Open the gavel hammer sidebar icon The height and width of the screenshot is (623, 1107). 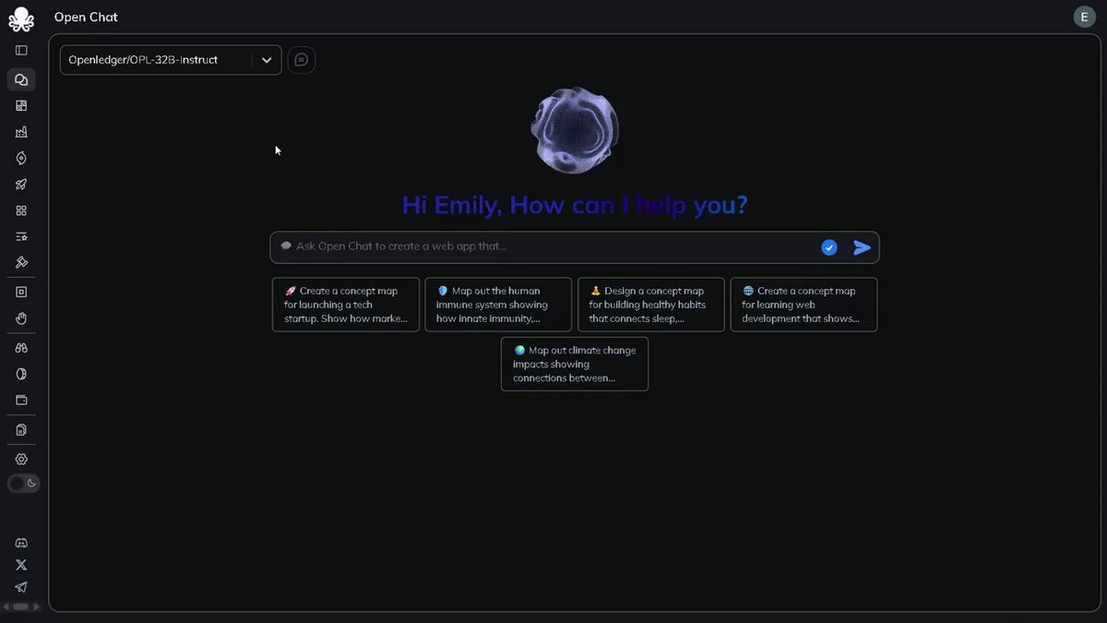(21, 262)
